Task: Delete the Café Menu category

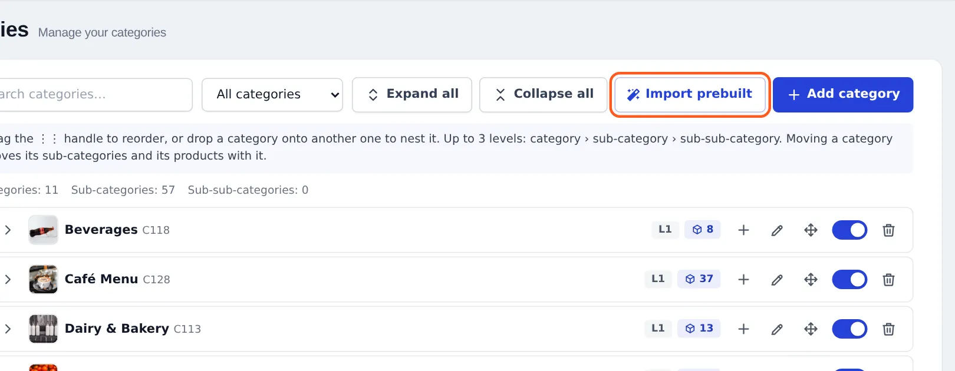Action: (888, 280)
